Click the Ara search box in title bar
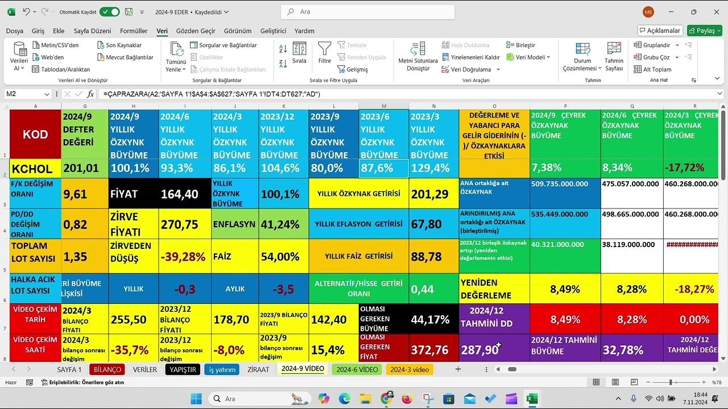Viewport: 728px width, 409px height. click(367, 11)
